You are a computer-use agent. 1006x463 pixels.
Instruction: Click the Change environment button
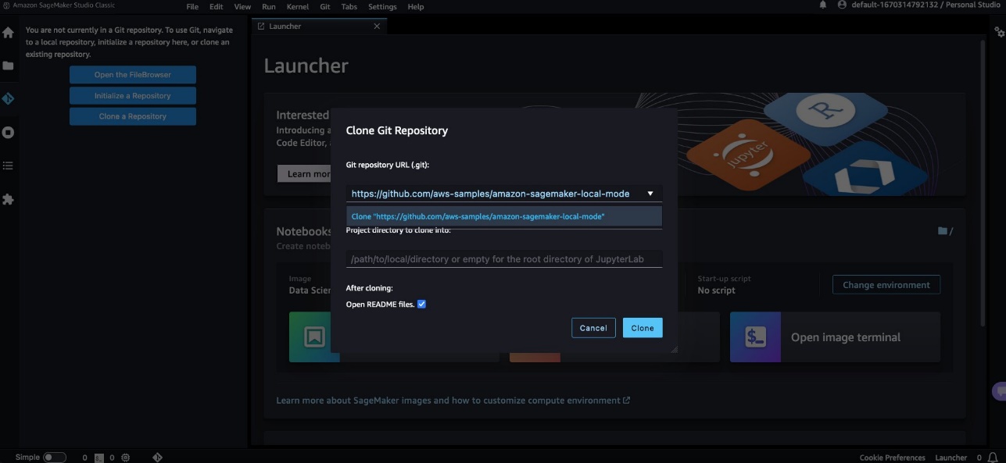pyautogui.click(x=886, y=285)
